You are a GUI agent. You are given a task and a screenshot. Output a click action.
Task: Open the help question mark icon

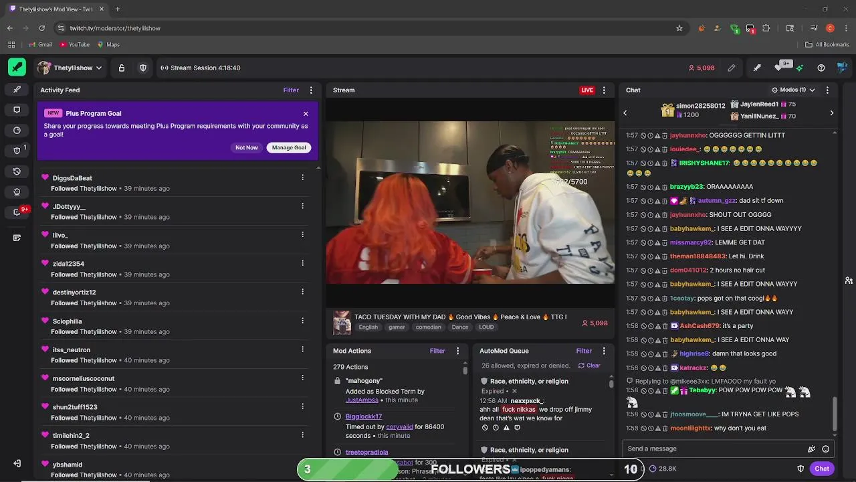coord(821,68)
